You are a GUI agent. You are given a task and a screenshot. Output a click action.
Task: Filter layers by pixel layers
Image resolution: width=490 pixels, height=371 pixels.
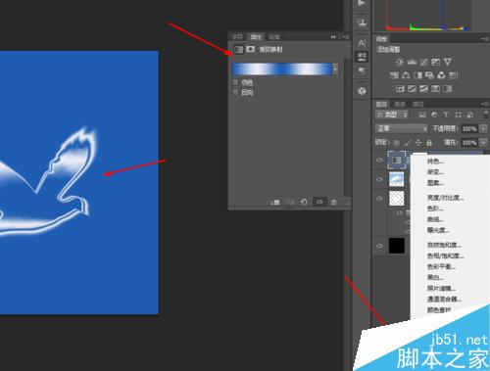(x=422, y=115)
